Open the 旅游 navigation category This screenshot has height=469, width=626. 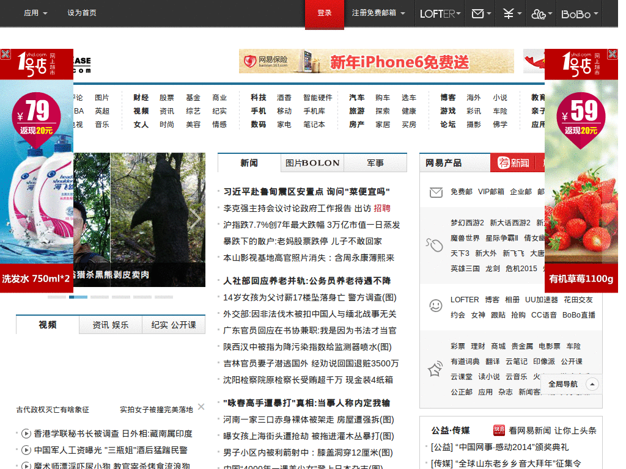356,111
